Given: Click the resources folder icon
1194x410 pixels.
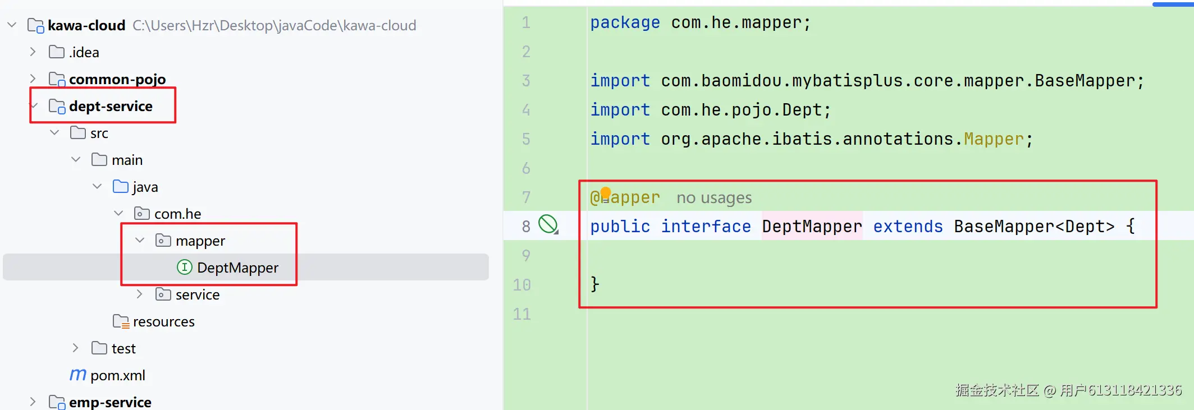Looking at the screenshot, I should pyautogui.click(x=121, y=321).
